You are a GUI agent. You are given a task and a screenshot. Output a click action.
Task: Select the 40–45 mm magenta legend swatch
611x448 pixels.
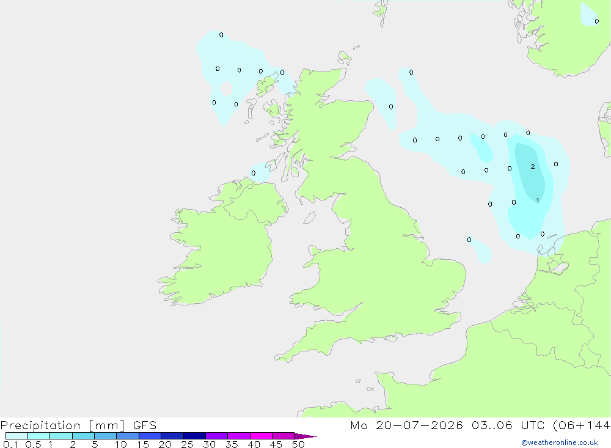point(261,436)
